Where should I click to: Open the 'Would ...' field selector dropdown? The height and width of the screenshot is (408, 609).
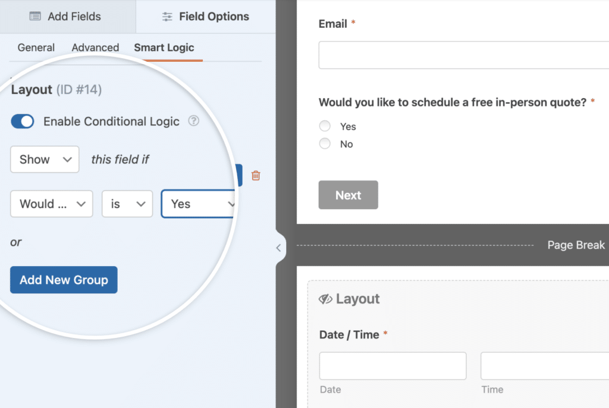tap(51, 204)
